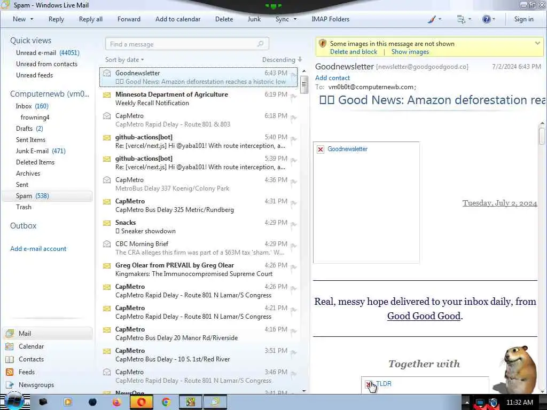The image size is (547, 410).
Task: Click the Contacts book icon
Action: click(x=10, y=359)
